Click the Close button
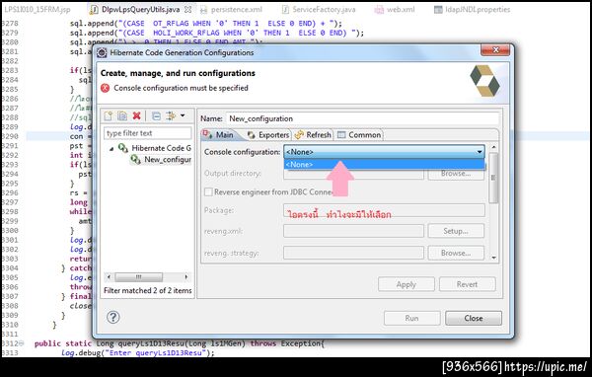This screenshot has height=377, width=592. click(474, 318)
